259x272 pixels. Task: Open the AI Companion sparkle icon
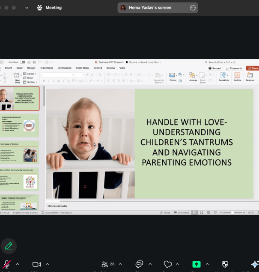tap(254, 264)
